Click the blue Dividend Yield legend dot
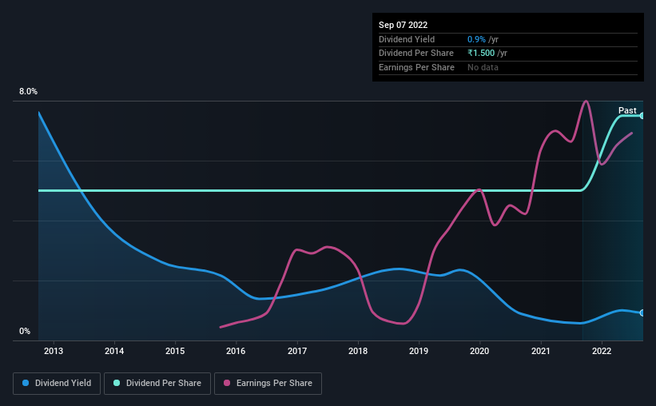Screen dimensions: 656x406 coord(26,383)
